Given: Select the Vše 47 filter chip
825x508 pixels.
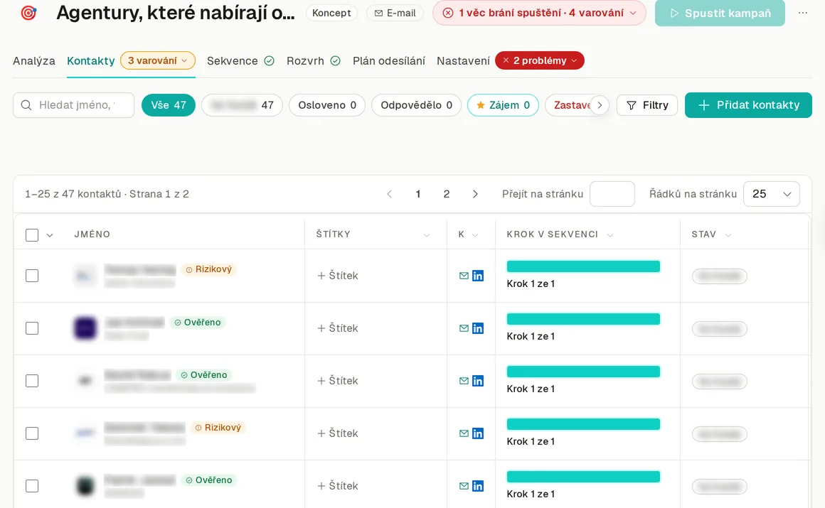Looking at the screenshot, I should click(169, 105).
